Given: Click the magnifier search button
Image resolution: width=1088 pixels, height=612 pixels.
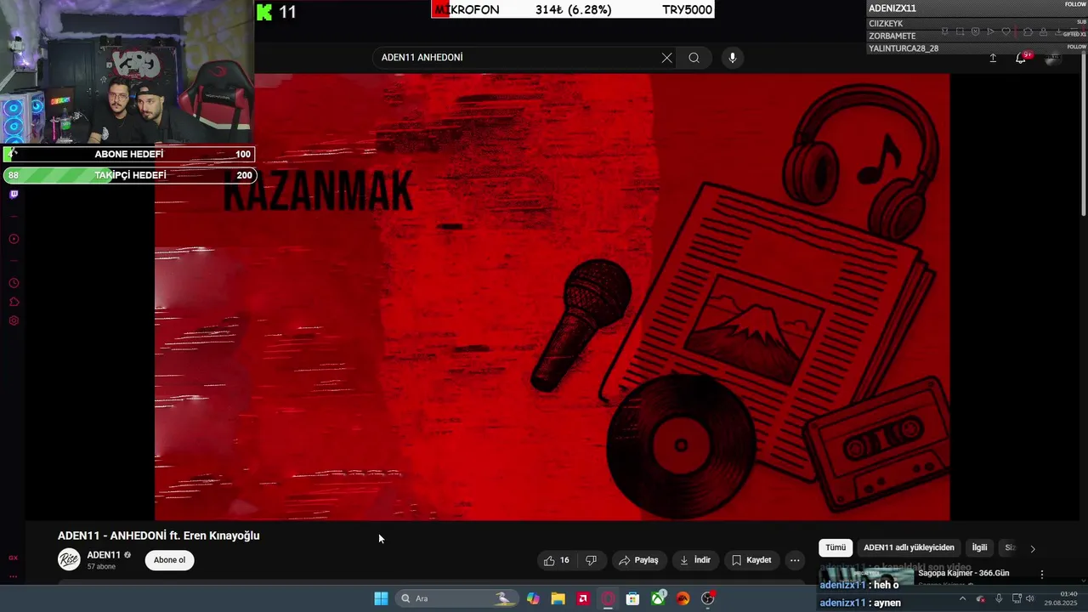Looking at the screenshot, I should click(694, 58).
